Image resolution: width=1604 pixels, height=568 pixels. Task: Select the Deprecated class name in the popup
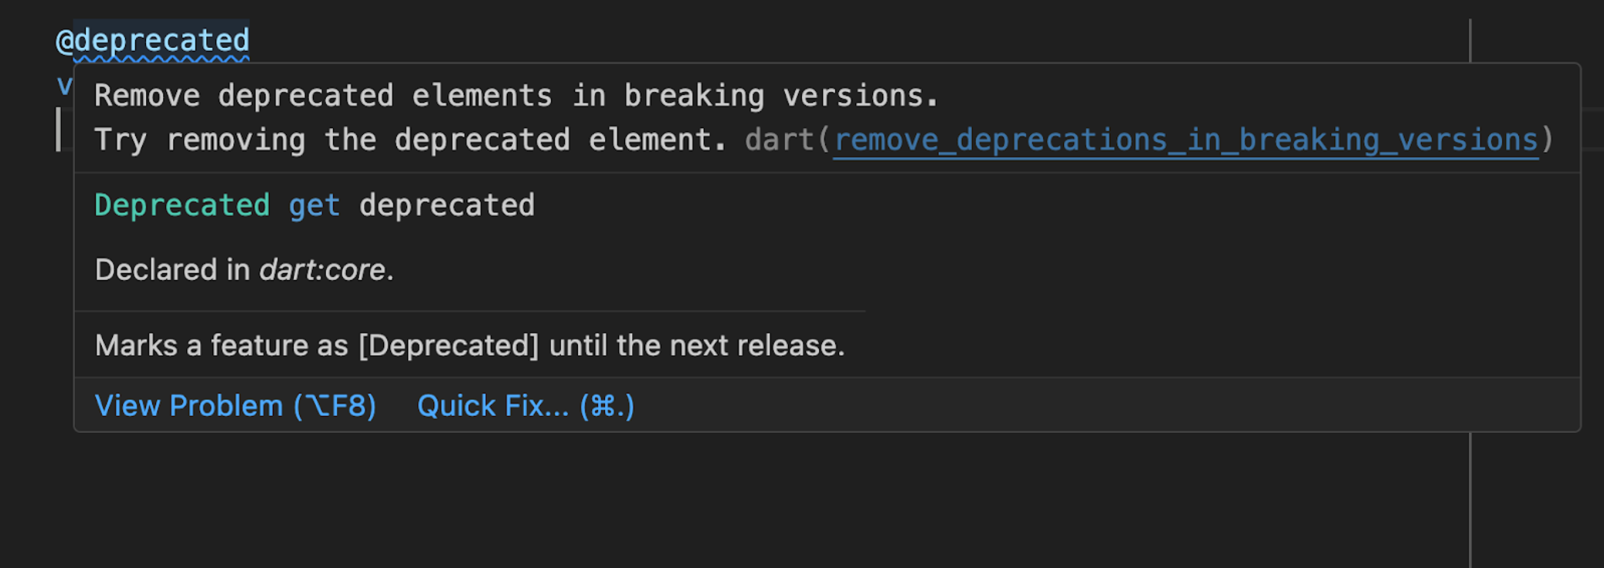181,205
